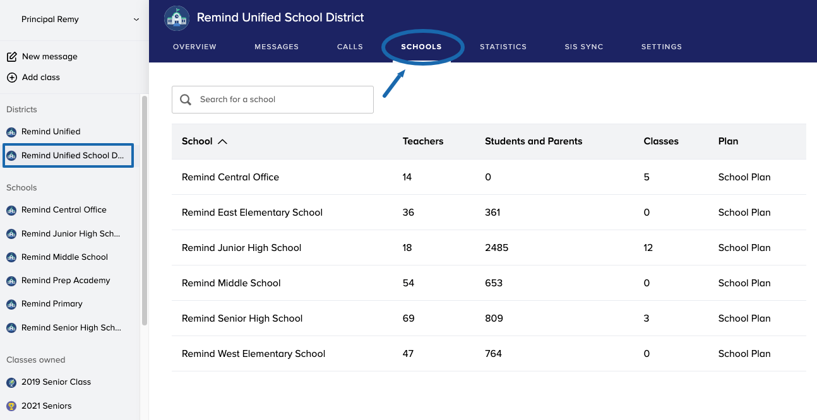The image size is (817, 420).
Task: Click the 2019 Senior Class icon
Action: [x=11, y=382]
